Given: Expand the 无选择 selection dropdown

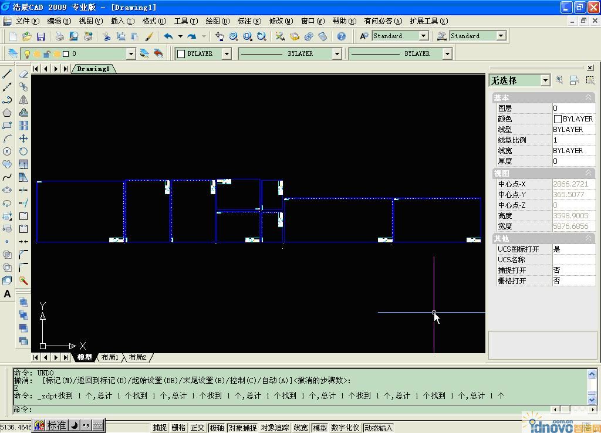Looking at the screenshot, I should coord(545,80).
